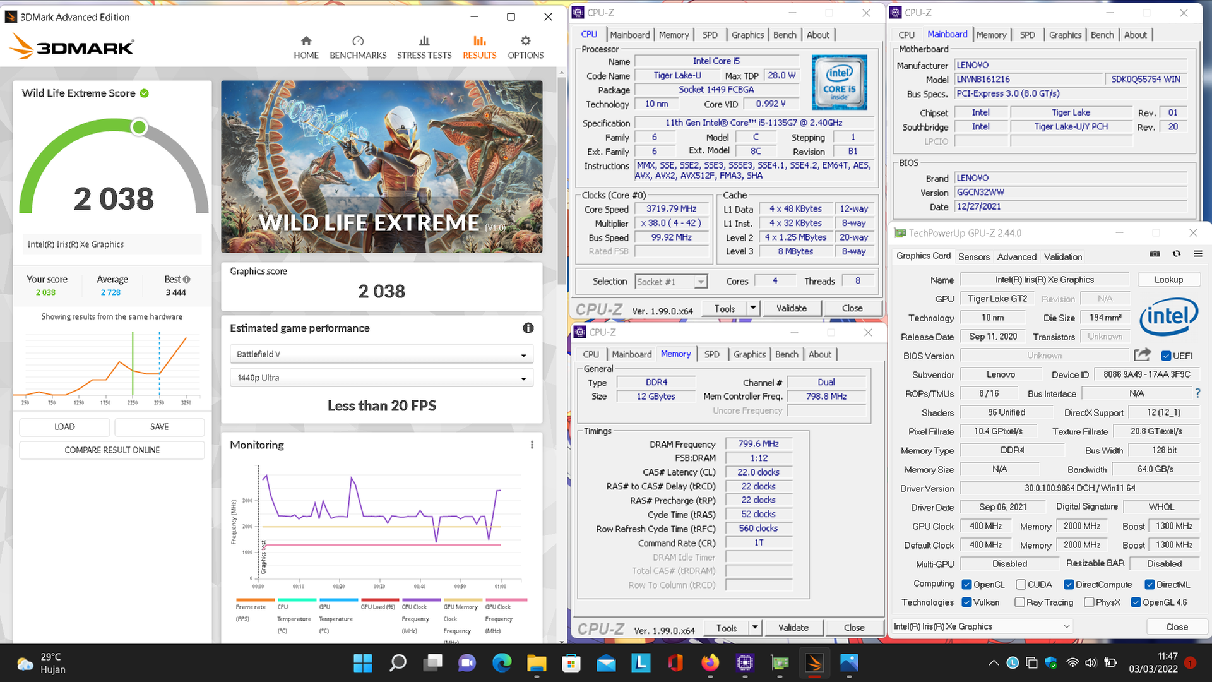Open the Tools dropdown arrow in the top CPU-Z window
This screenshot has width=1212, height=682.
click(x=752, y=308)
